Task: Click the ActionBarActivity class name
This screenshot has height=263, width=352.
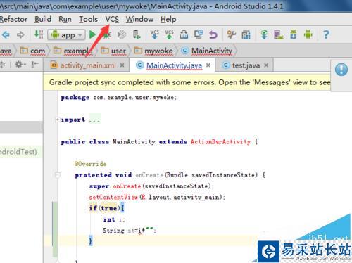Action: pyautogui.click(x=220, y=141)
